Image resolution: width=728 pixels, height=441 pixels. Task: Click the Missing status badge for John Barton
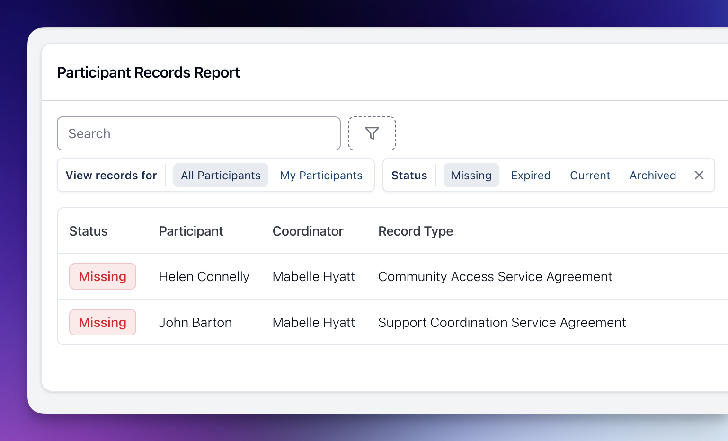coord(103,322)
